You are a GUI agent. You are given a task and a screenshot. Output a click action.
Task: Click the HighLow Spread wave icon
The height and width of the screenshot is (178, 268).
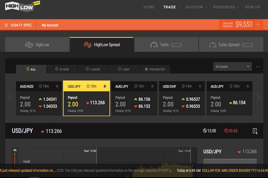pos(88,45)
